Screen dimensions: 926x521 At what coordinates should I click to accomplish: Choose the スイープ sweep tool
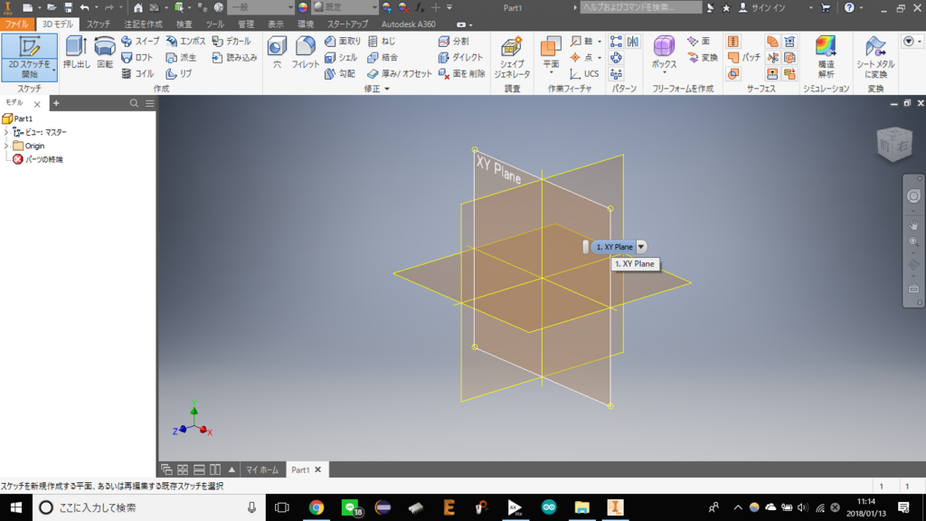[140, 42]
